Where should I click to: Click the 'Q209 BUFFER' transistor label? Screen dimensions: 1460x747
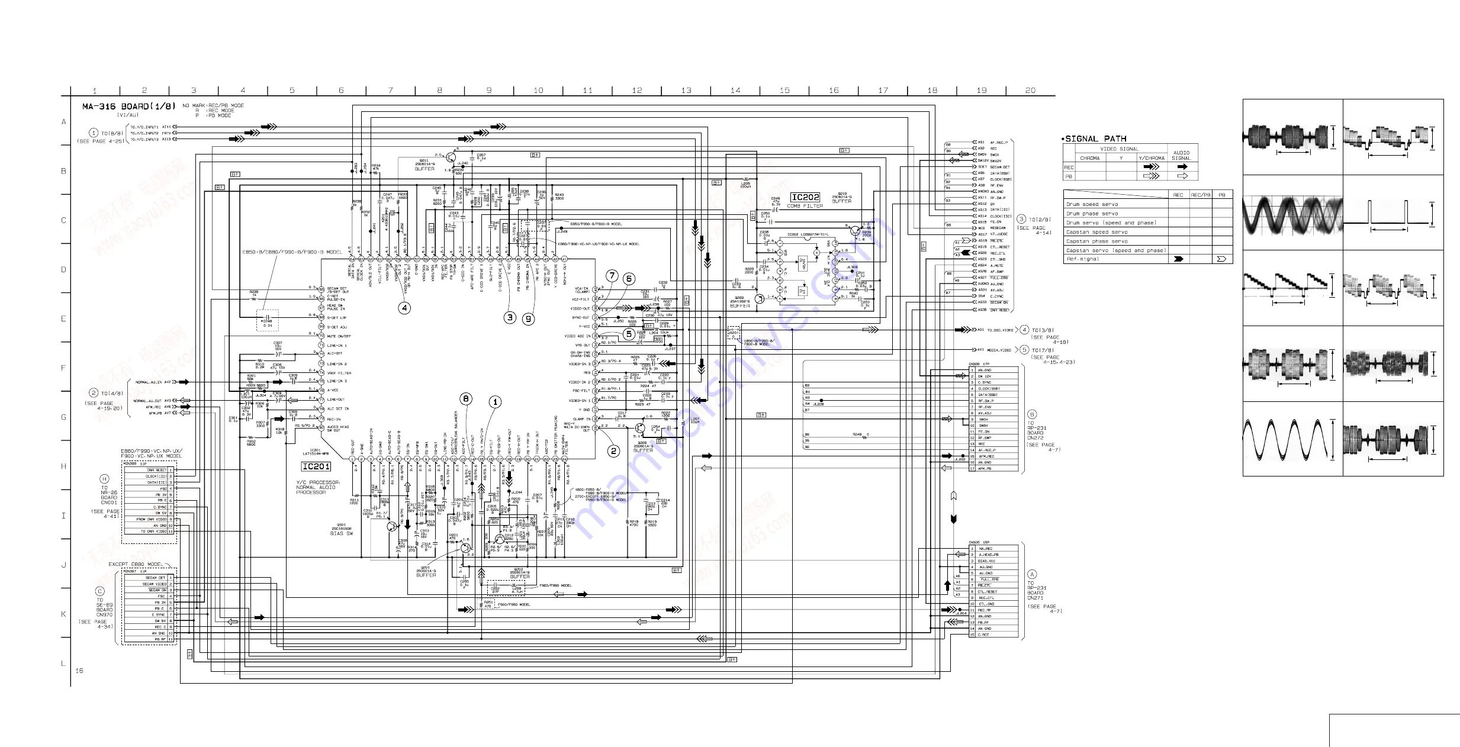(x=740, y=302)
